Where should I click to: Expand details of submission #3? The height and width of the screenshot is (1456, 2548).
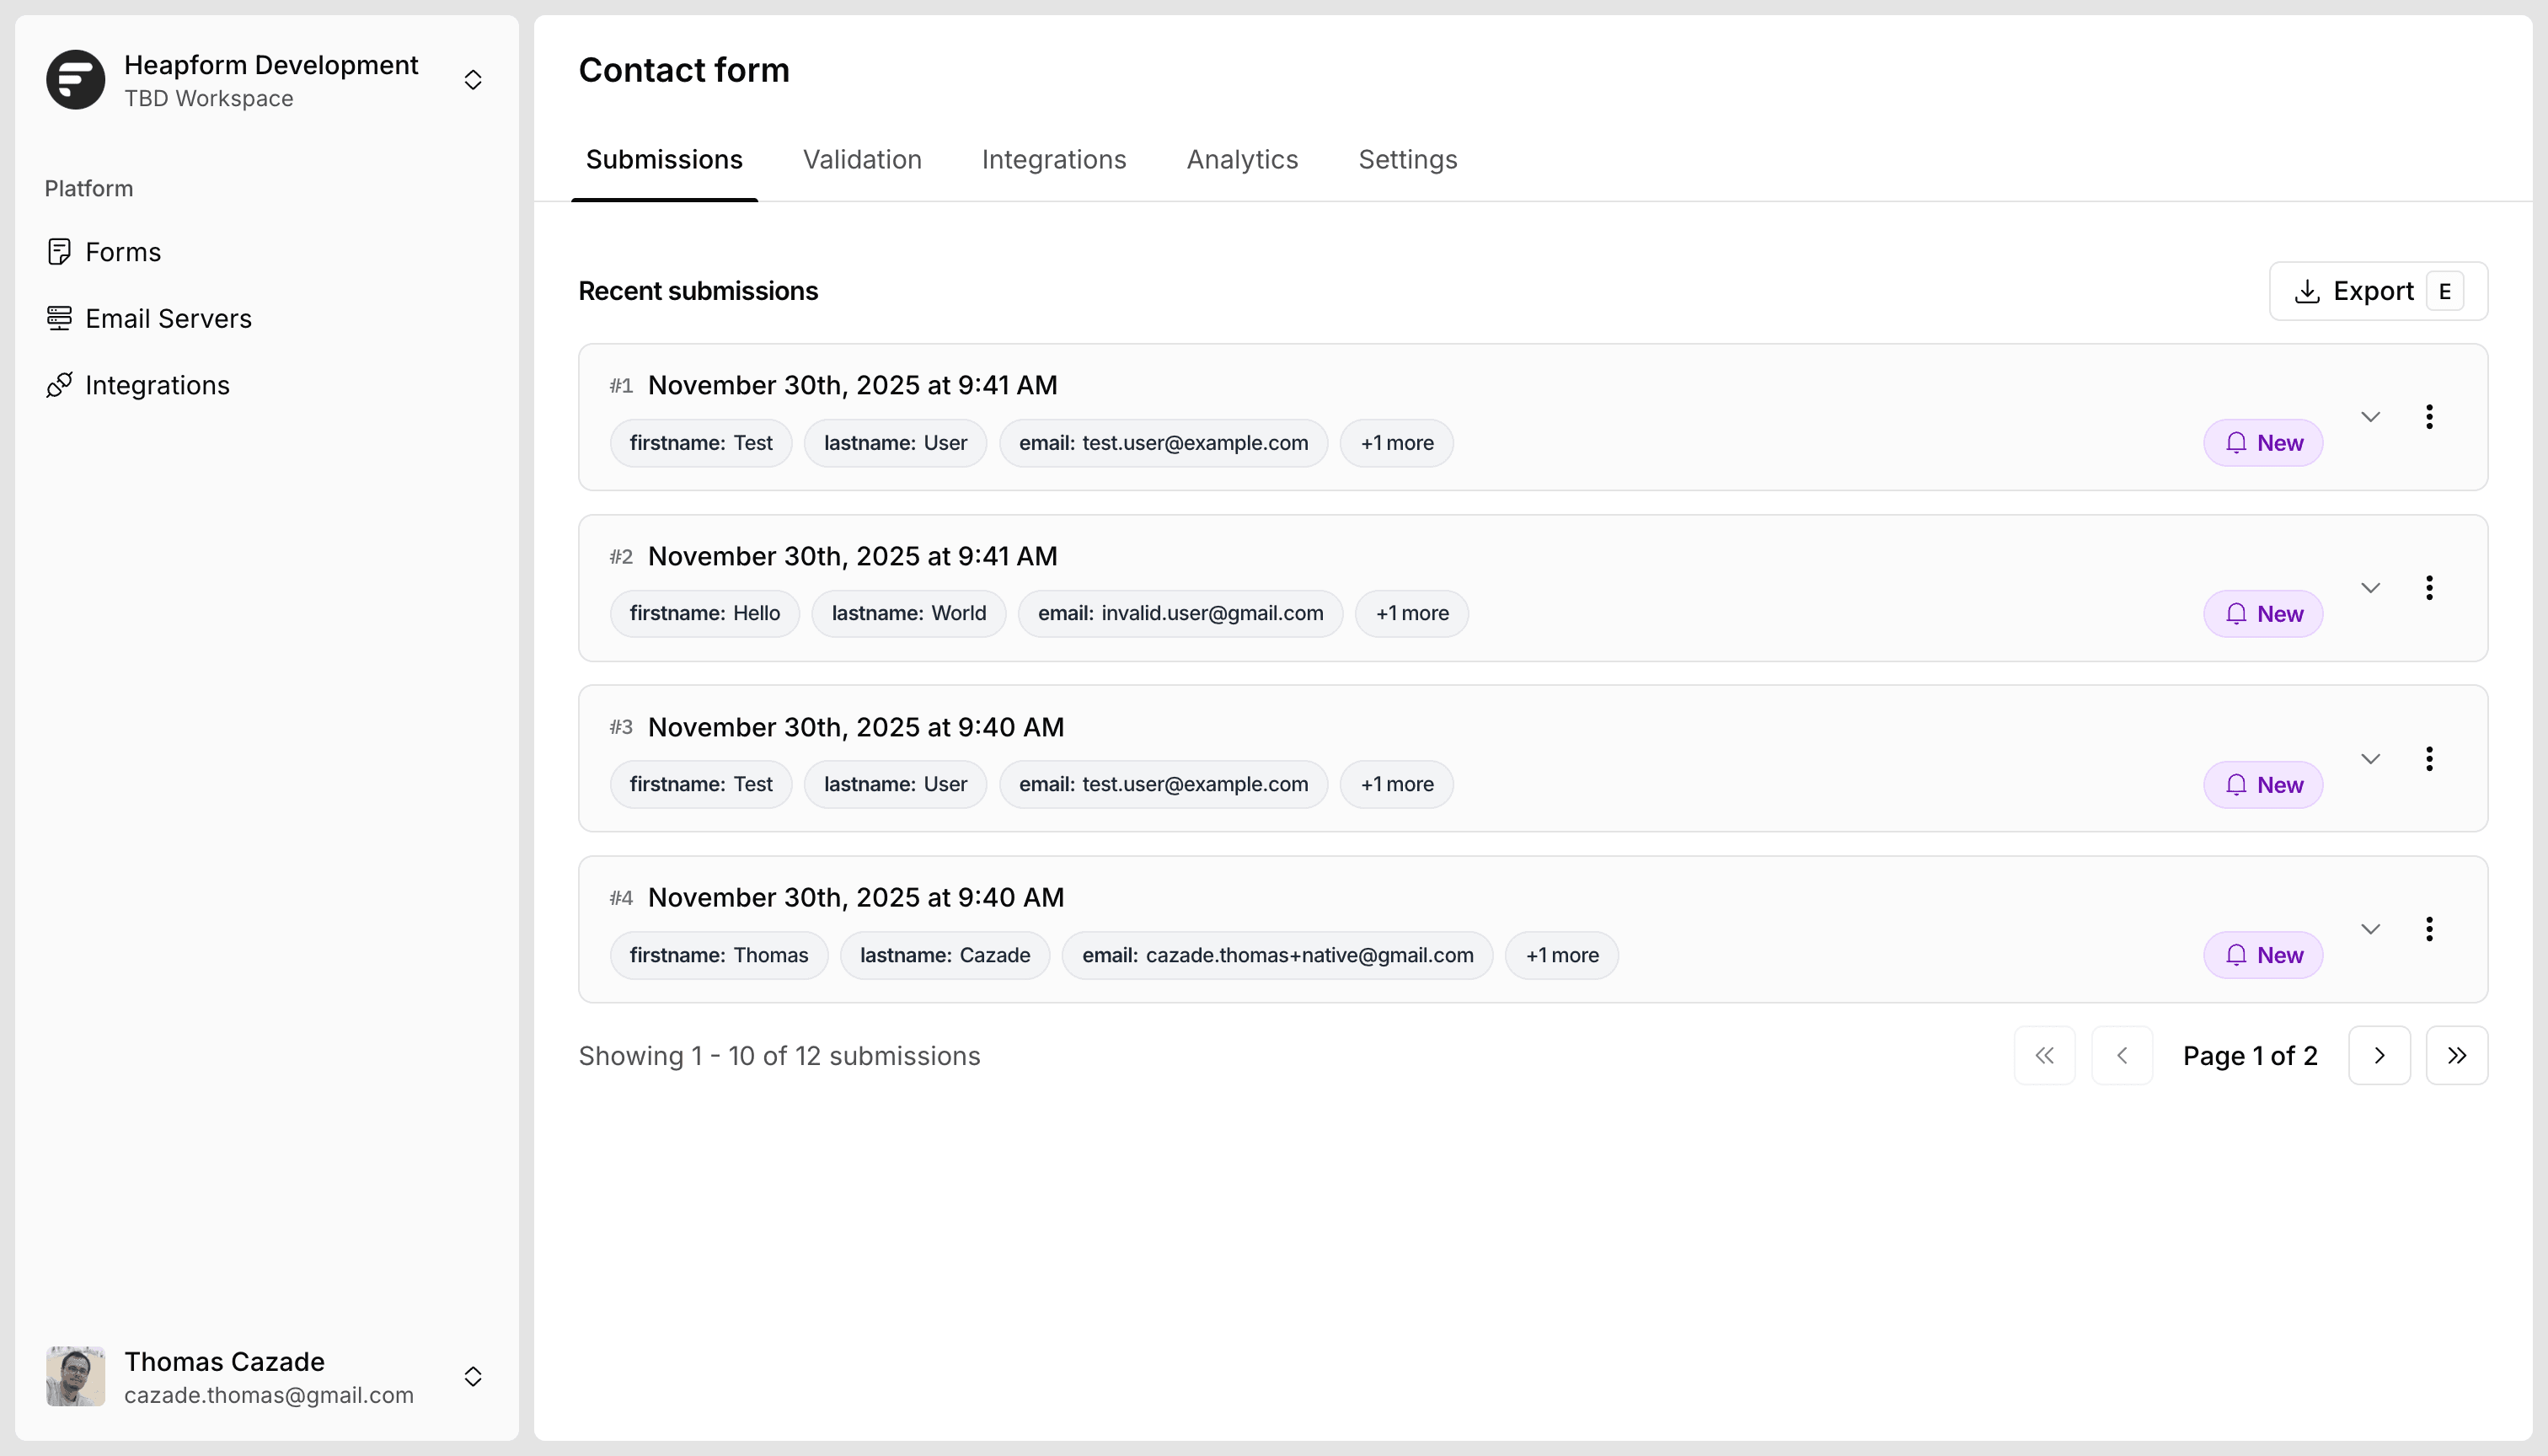point(2371,758)
